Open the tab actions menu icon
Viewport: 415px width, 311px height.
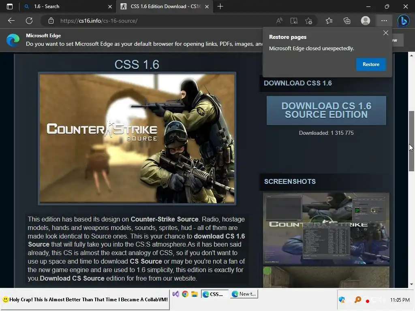[x=10, y=6]
